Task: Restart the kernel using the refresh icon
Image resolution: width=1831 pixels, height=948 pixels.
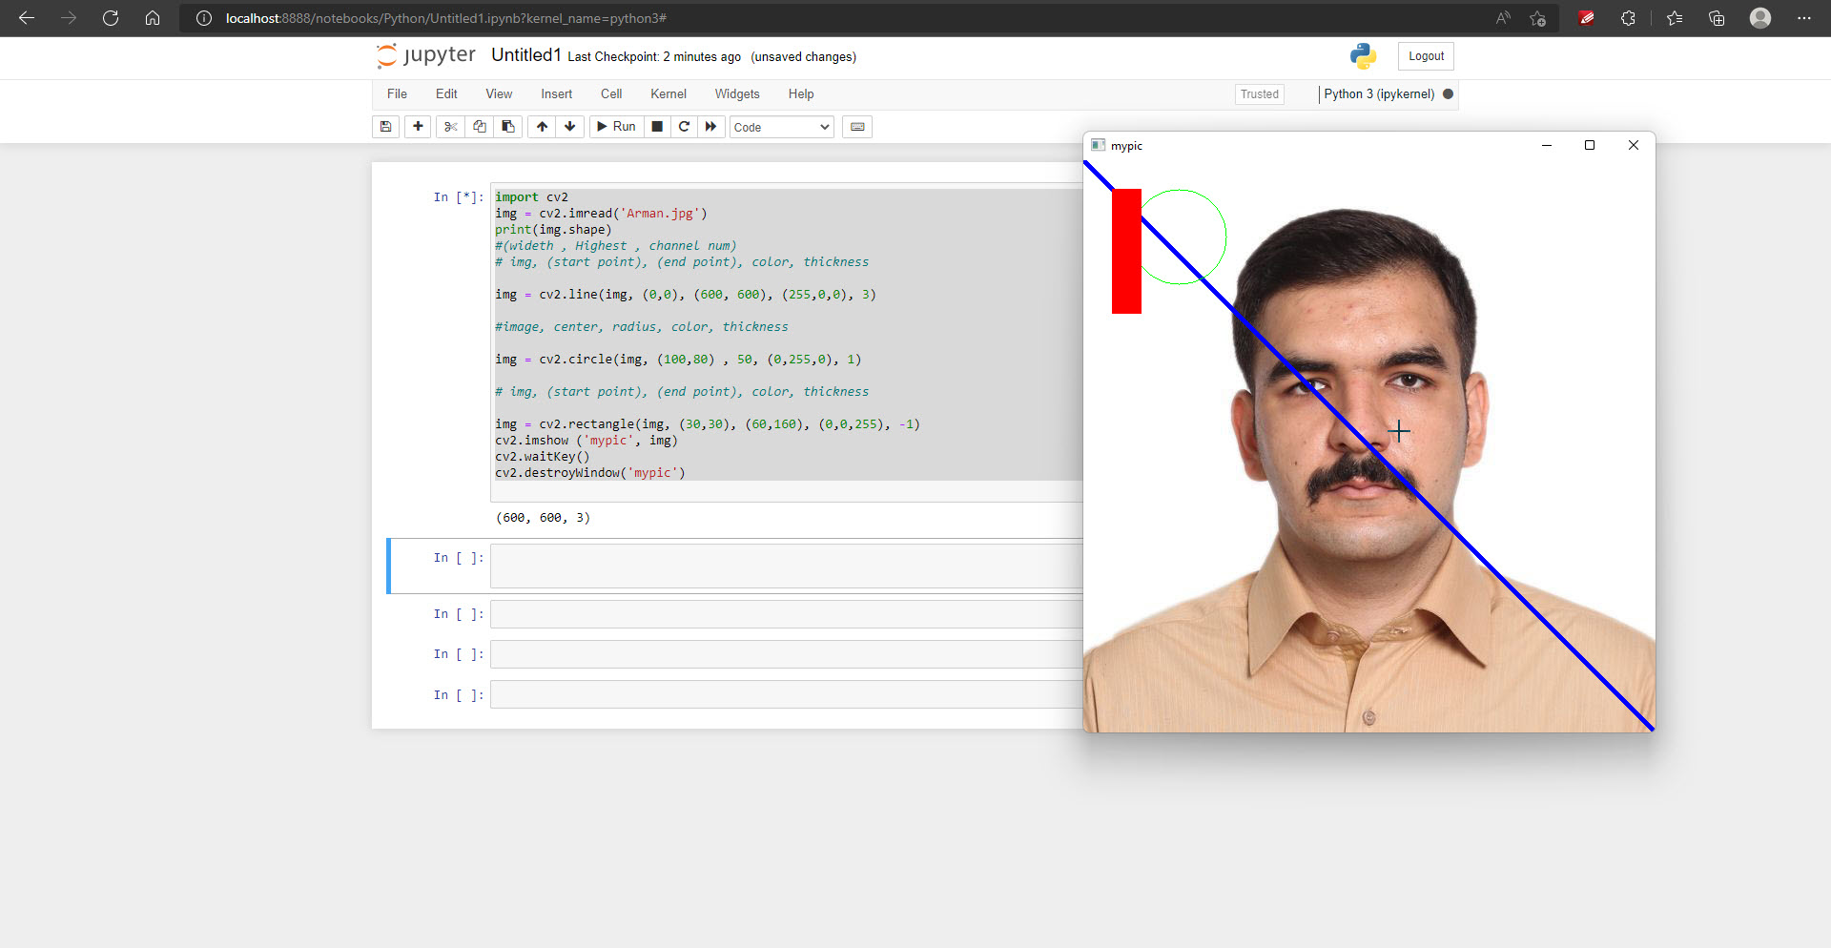Action: pyautogui.click(x=684, y=126)
